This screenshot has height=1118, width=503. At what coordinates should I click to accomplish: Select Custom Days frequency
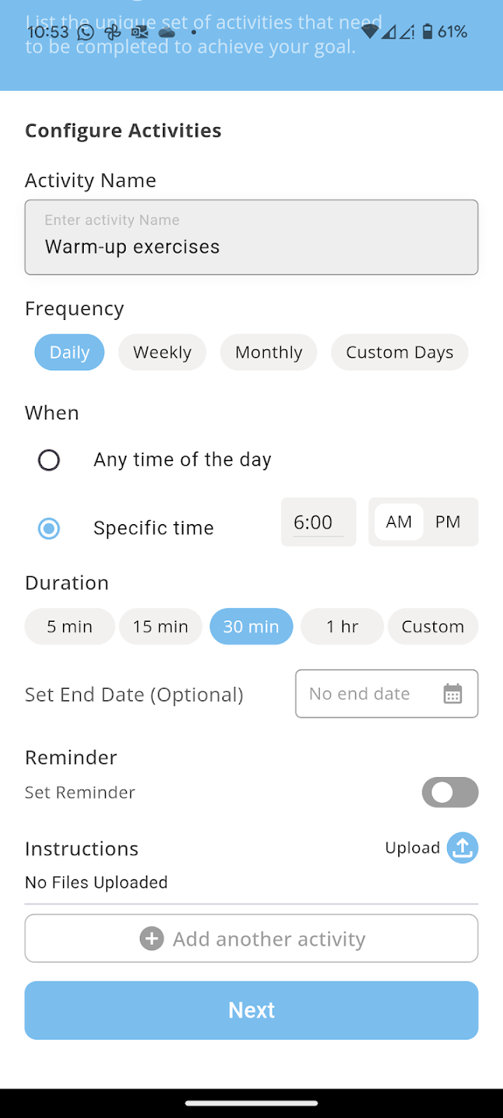coord(399,352)
